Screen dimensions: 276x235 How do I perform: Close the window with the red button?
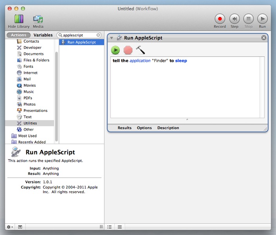click(x=10, y=9)
